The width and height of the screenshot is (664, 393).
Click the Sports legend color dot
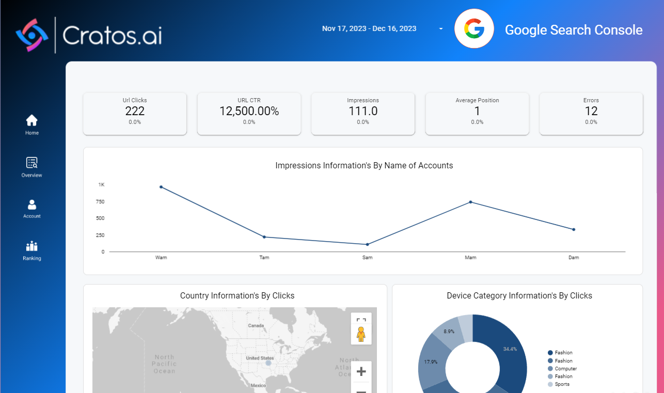coord(550,384)
